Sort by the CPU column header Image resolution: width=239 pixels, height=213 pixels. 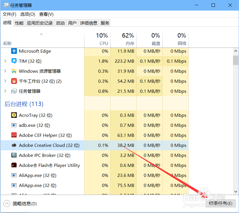point(97,40)
